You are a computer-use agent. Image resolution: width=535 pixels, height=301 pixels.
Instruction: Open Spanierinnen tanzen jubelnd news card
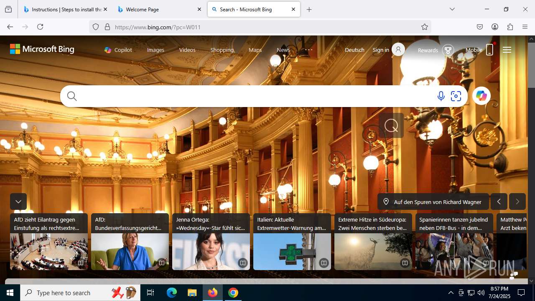pos(454,242)
